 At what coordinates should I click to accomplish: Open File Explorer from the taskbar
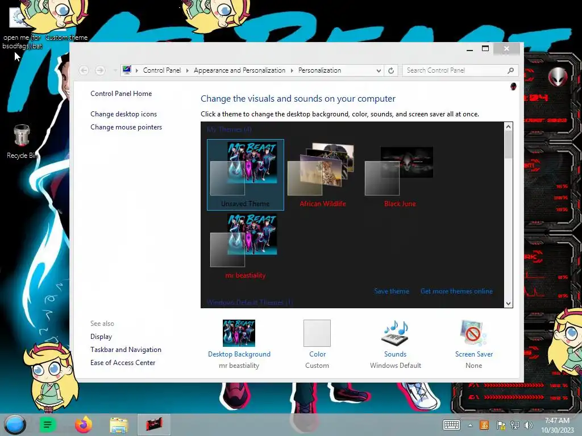point(119,425)
